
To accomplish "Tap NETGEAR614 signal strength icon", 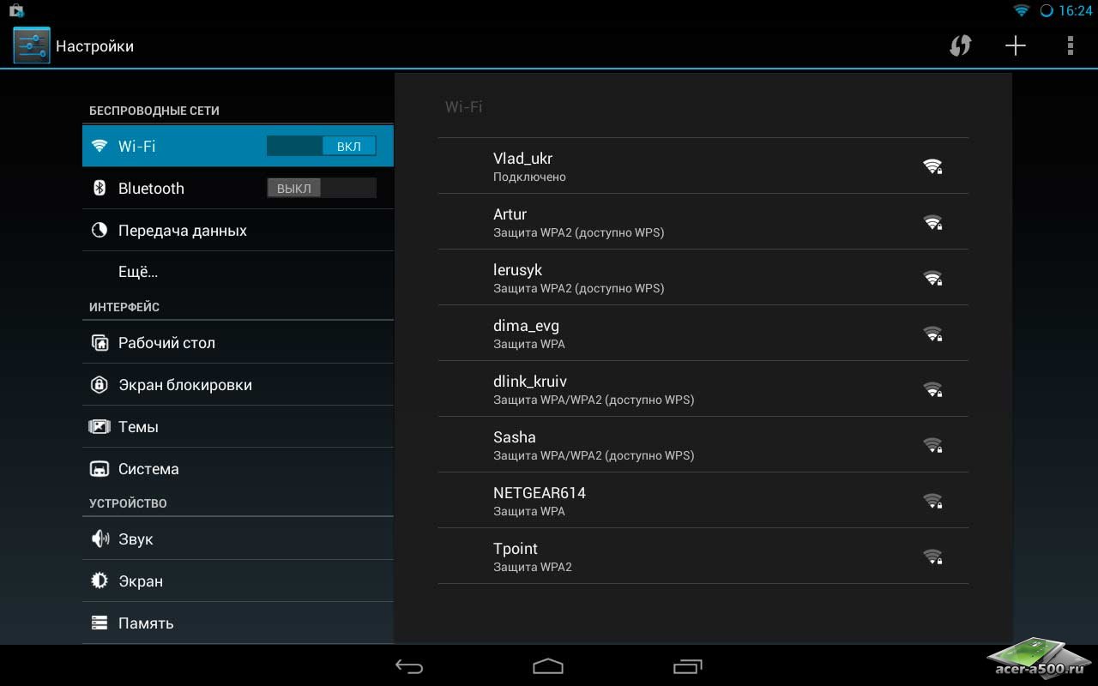I will pos(933,501).
